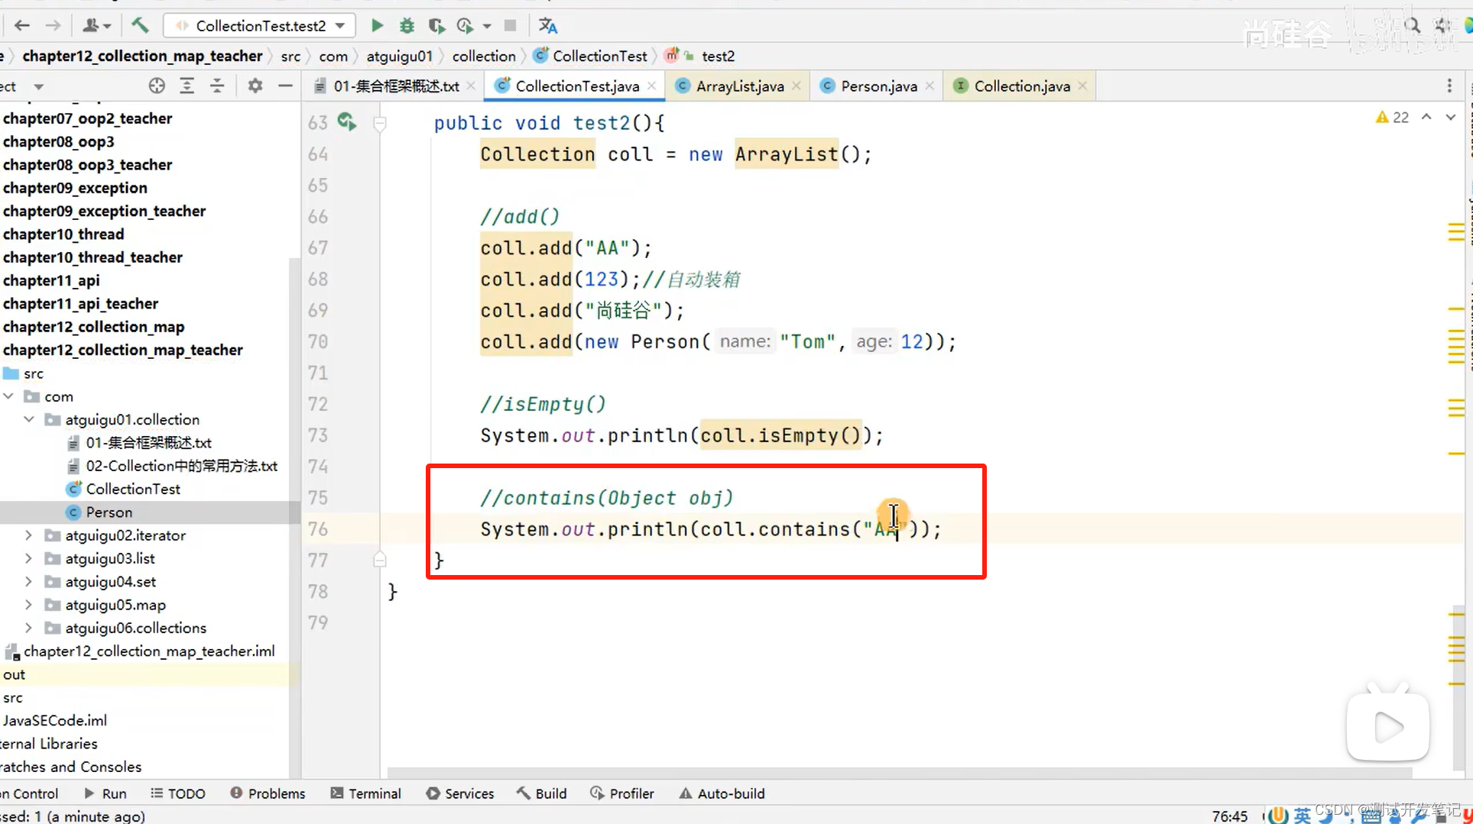Click the Build project hammer icon
1473x824 pixels.
(140, 25)
